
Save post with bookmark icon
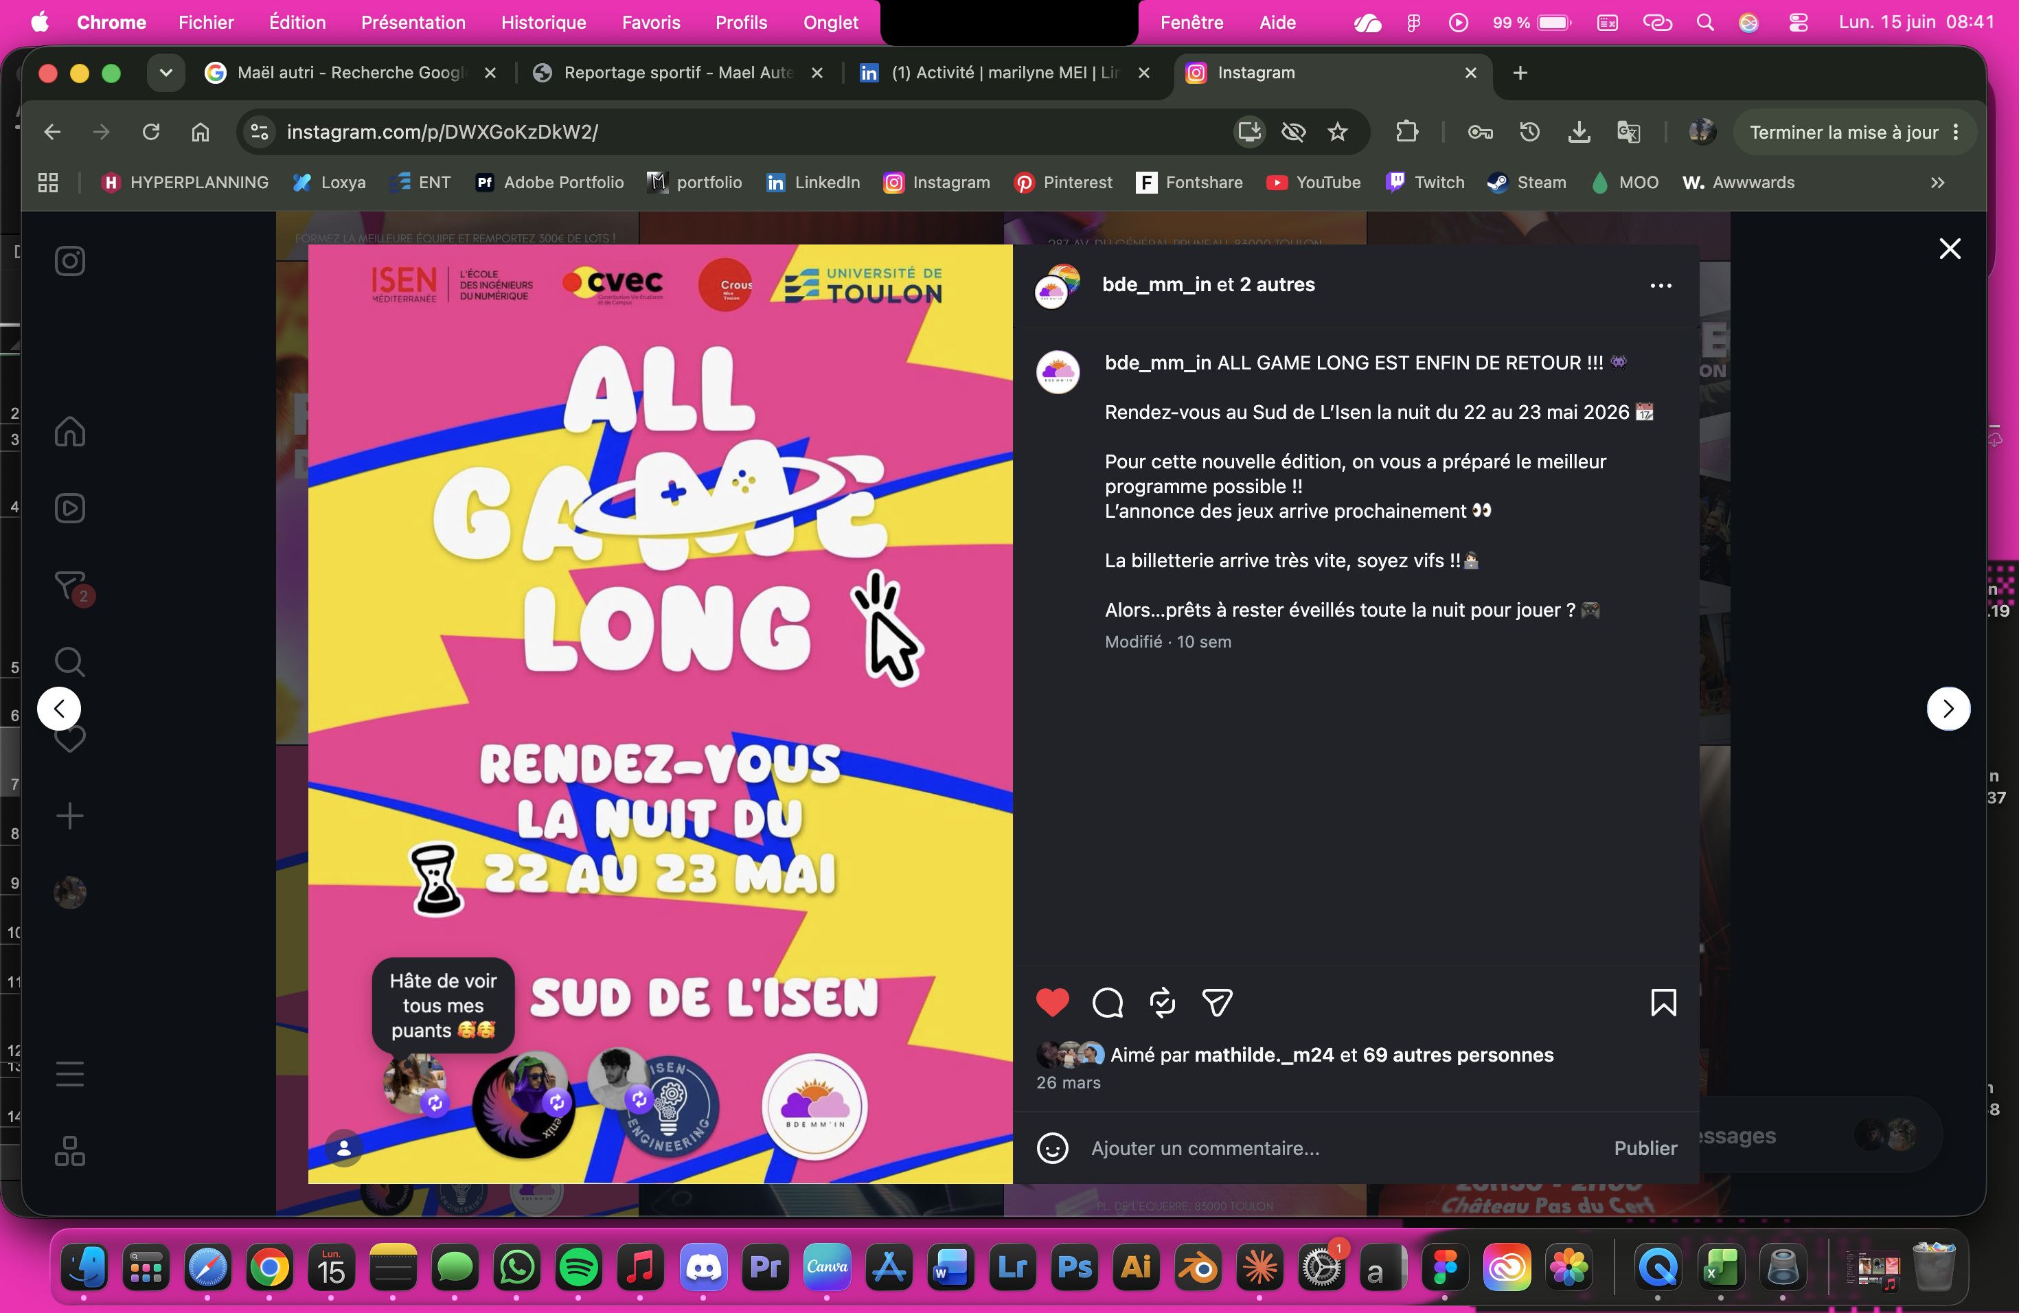point(1663,1003)
